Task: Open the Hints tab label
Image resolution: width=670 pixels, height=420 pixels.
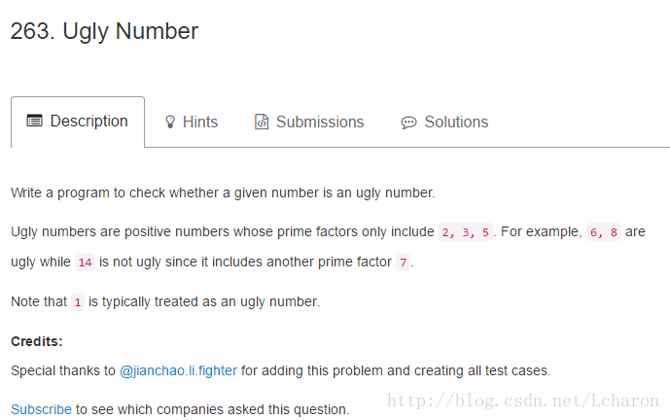Action: click(x=200, y=122)
